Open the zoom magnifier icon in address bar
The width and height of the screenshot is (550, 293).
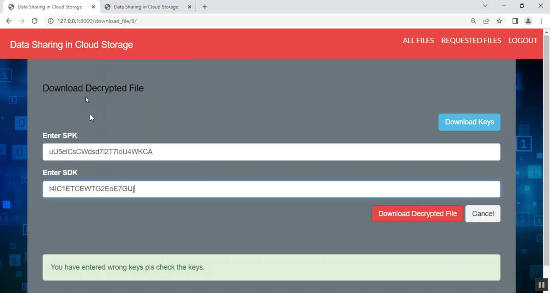473,21
